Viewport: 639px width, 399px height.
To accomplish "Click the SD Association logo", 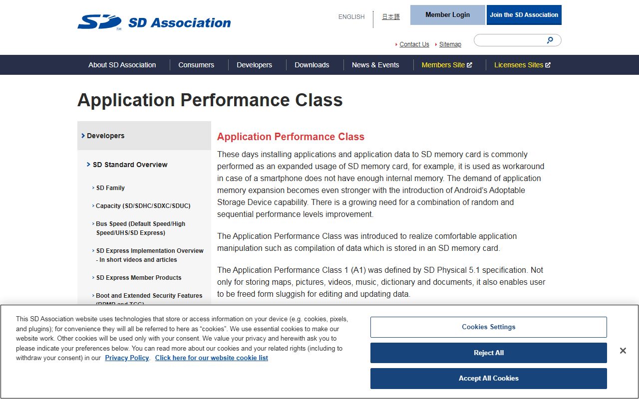I will pyautogui.click(x=154, y=22).
